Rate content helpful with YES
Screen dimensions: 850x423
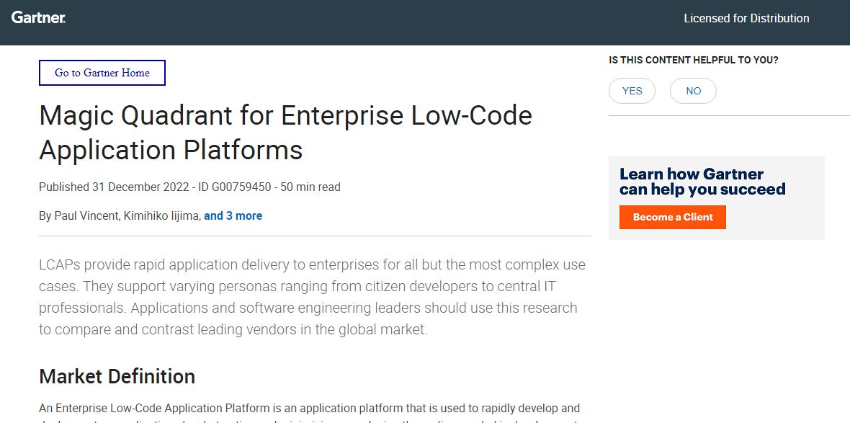click(x=632, y=90)
